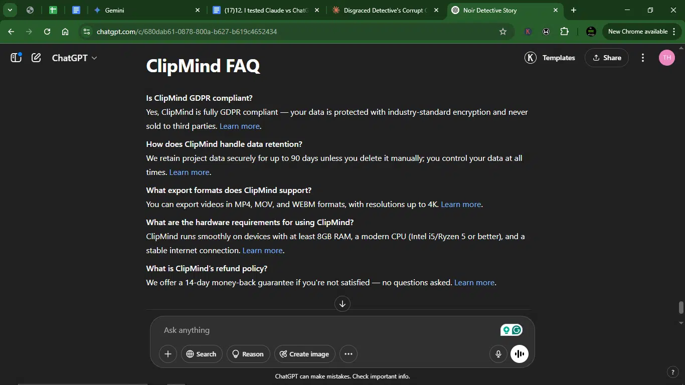
Task: Follow Learn more link under export formats answer
Action: tap(461, 205)
